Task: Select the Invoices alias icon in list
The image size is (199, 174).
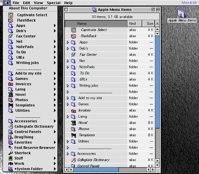Action: tap(74, 111)
